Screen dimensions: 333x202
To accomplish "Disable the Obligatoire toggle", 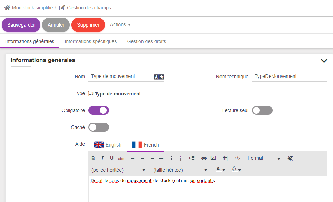I will click(99, 110).
